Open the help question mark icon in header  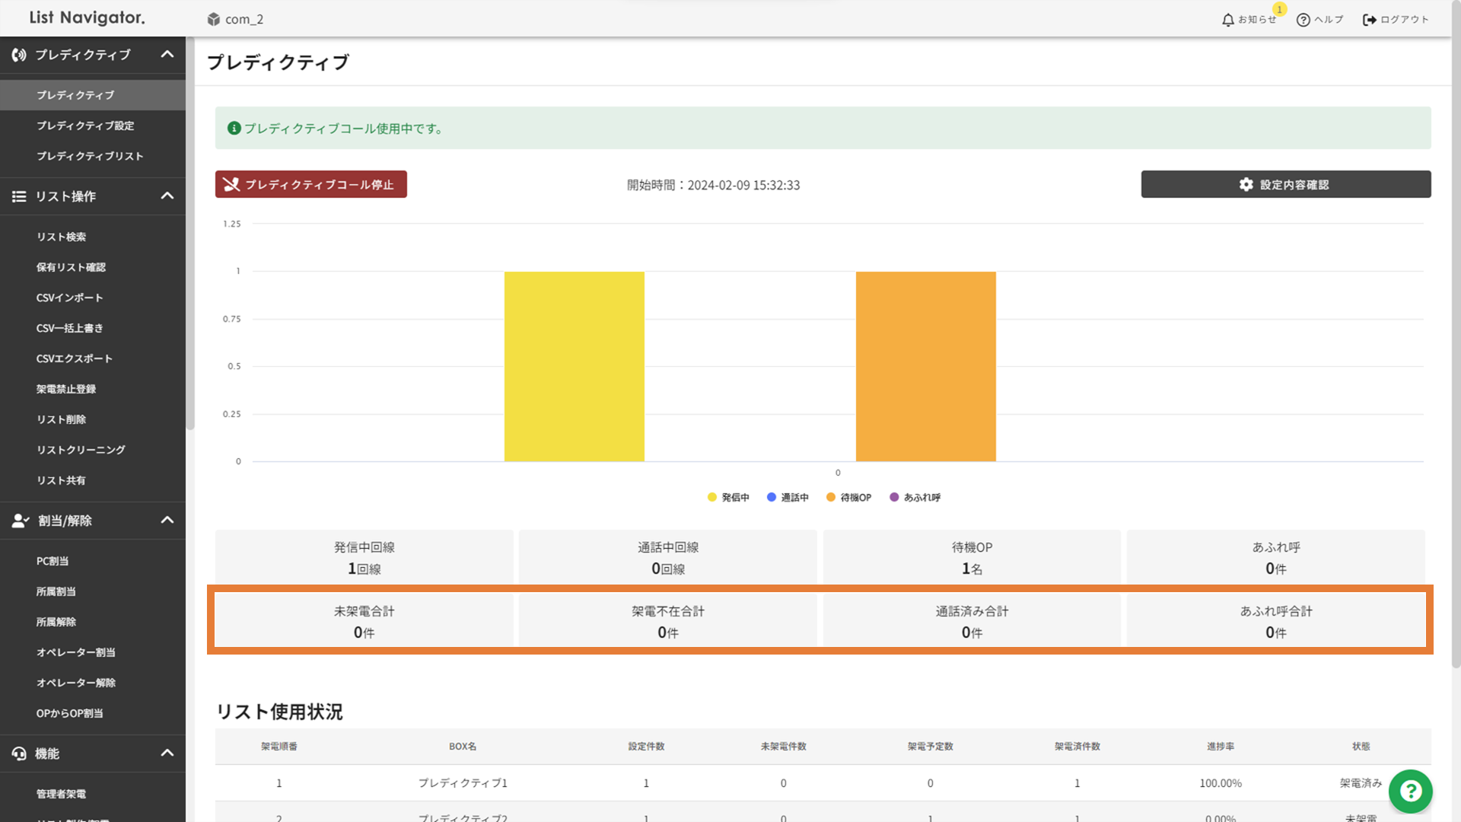(1303, 20)
